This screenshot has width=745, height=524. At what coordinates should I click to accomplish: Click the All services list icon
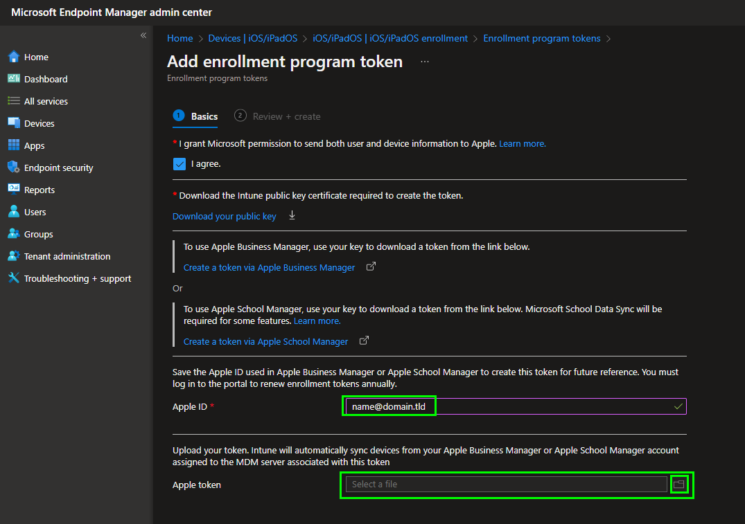point(13,101)
